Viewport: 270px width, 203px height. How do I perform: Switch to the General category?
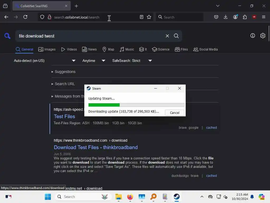pos(24,49)
